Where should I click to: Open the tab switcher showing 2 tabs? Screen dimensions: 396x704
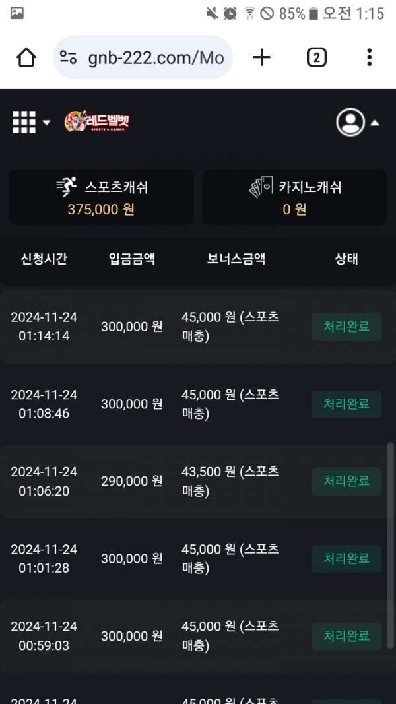point(316,58)
